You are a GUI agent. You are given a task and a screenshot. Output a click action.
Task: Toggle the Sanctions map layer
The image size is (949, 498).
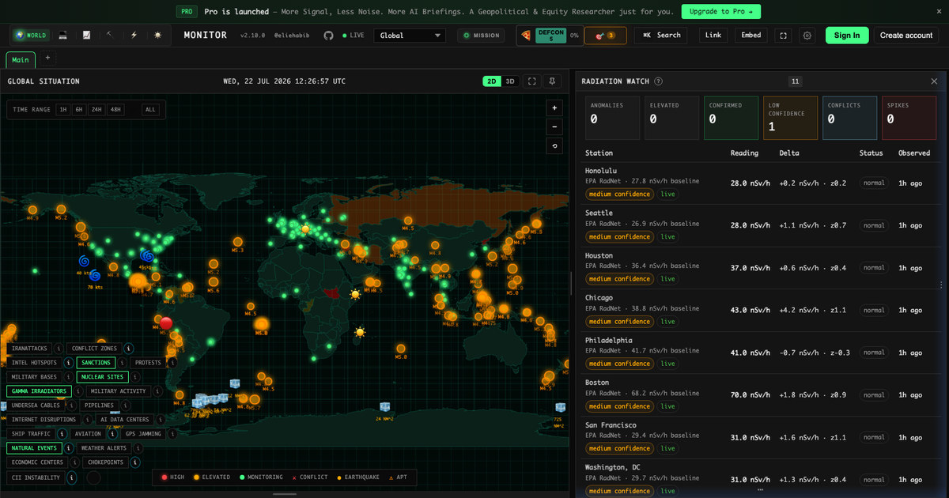96,363
